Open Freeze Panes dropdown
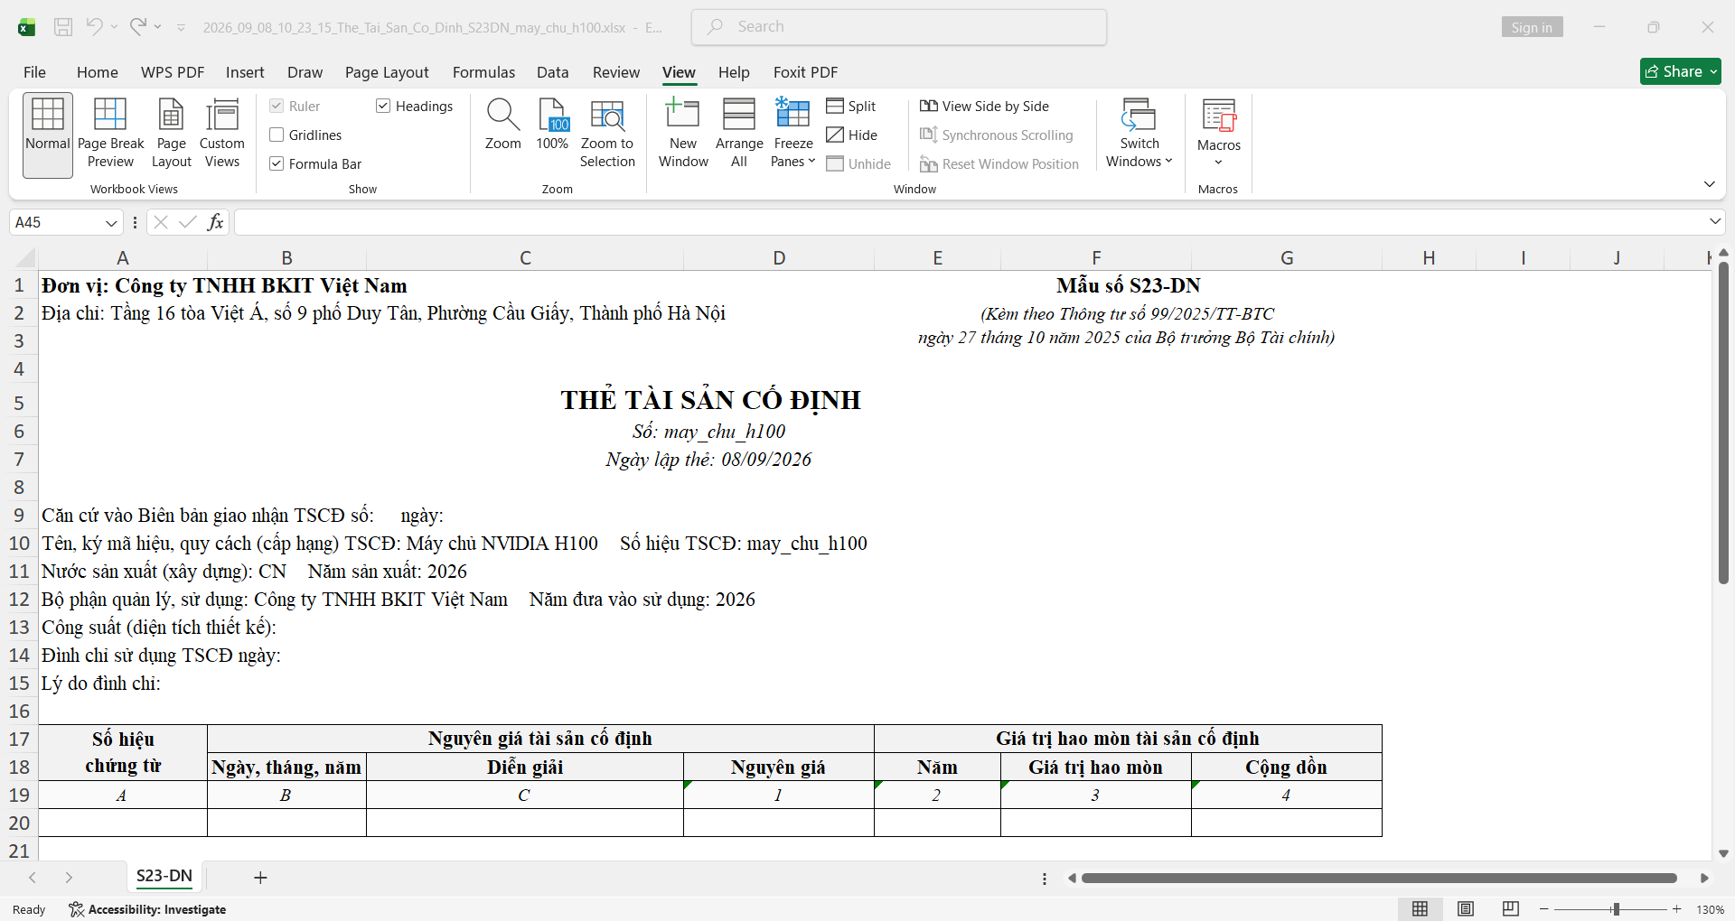Screen dimensions: 1735x921 [x=793, y=134]
